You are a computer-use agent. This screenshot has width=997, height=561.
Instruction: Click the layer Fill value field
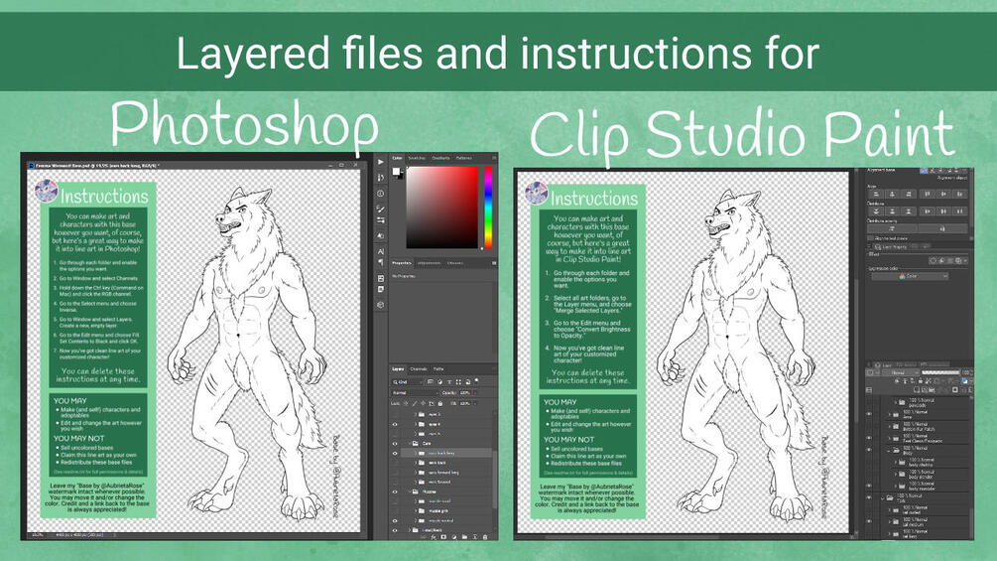pyautogui.click(x=465, y=403)
